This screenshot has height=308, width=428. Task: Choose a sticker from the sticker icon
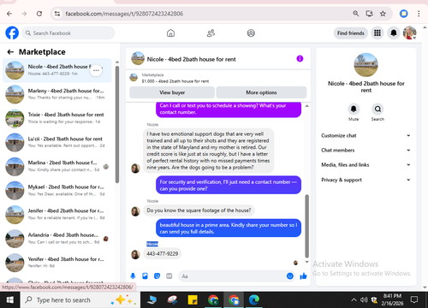click(157, 276)
